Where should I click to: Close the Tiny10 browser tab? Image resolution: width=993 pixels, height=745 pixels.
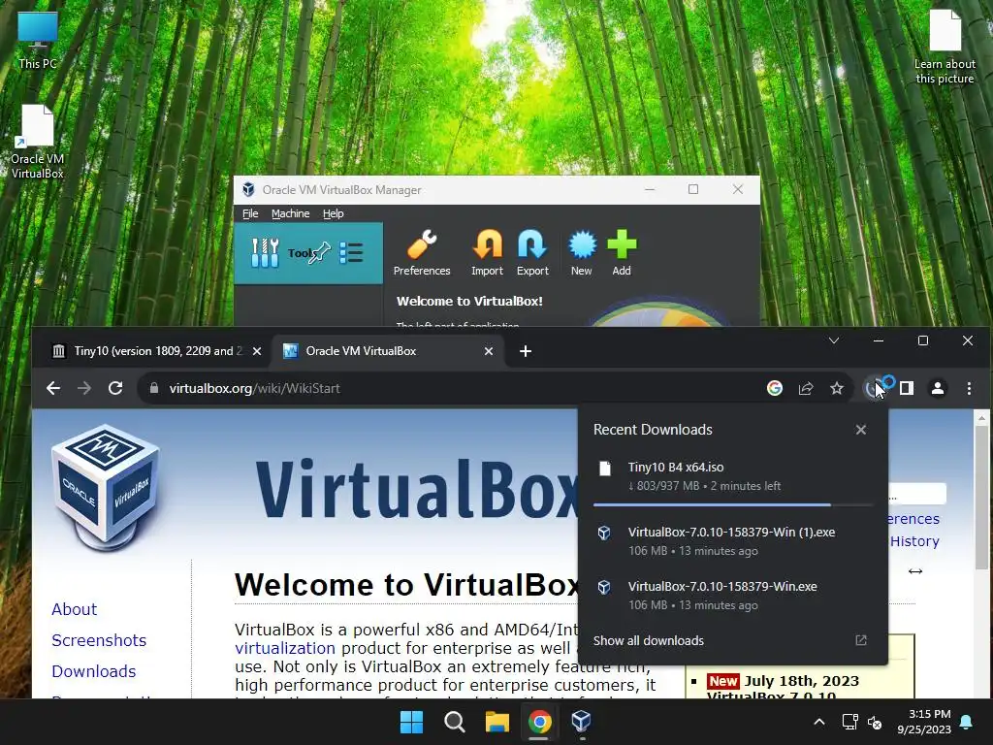tap(256, 351)
